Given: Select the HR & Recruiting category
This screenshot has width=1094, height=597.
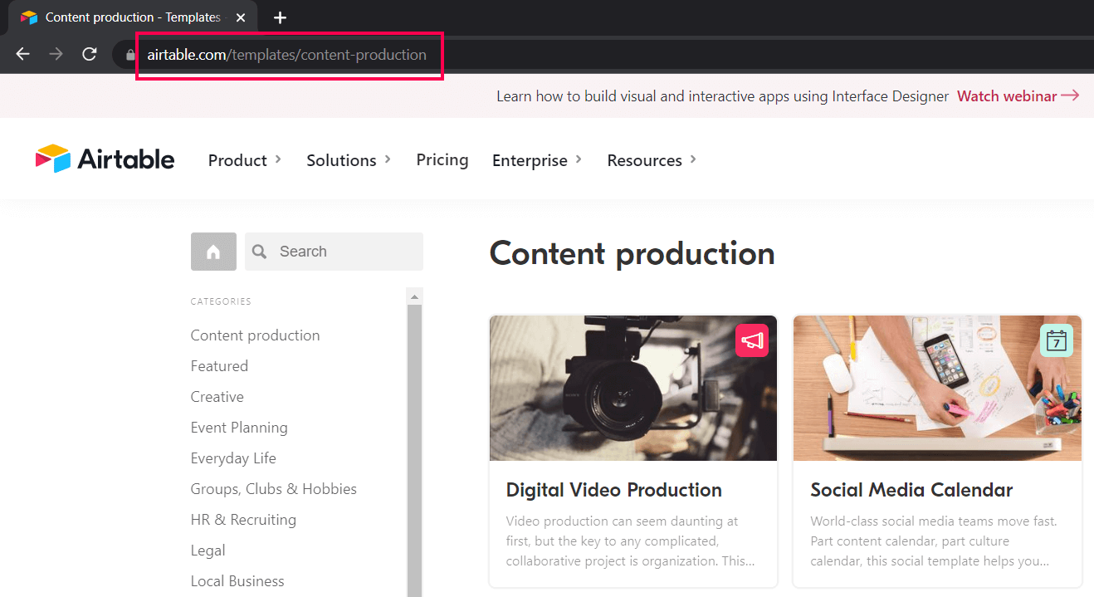Looking at the screenshot, I should click(x=243, y=519).
